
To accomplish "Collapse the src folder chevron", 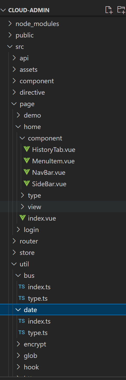I will 10,47.
